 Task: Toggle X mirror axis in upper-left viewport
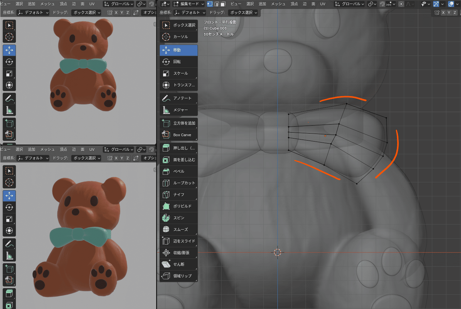[116, 13]
